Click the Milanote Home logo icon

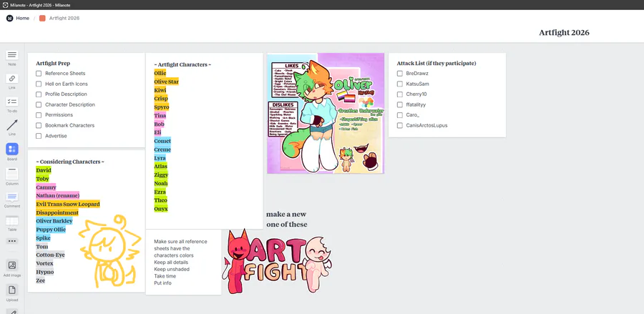coord(9,18)
